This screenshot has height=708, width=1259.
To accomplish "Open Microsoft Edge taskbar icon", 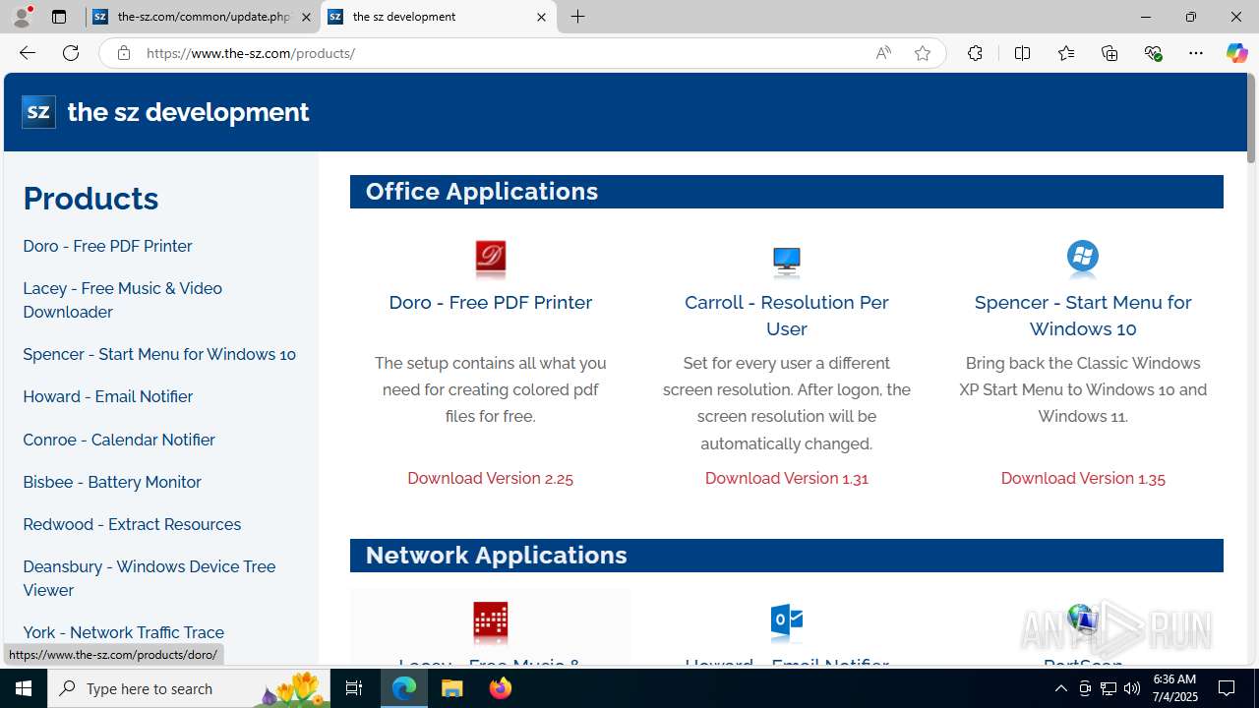I will [404, 688].
